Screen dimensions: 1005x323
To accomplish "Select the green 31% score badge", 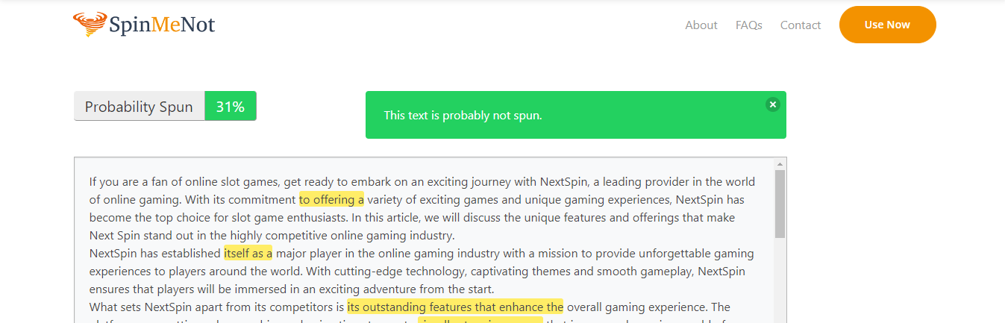I will pos(231,107).
